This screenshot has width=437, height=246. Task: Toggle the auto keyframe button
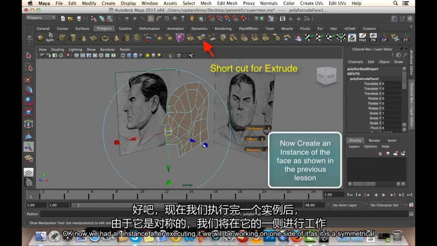click(x=405, y=205)
